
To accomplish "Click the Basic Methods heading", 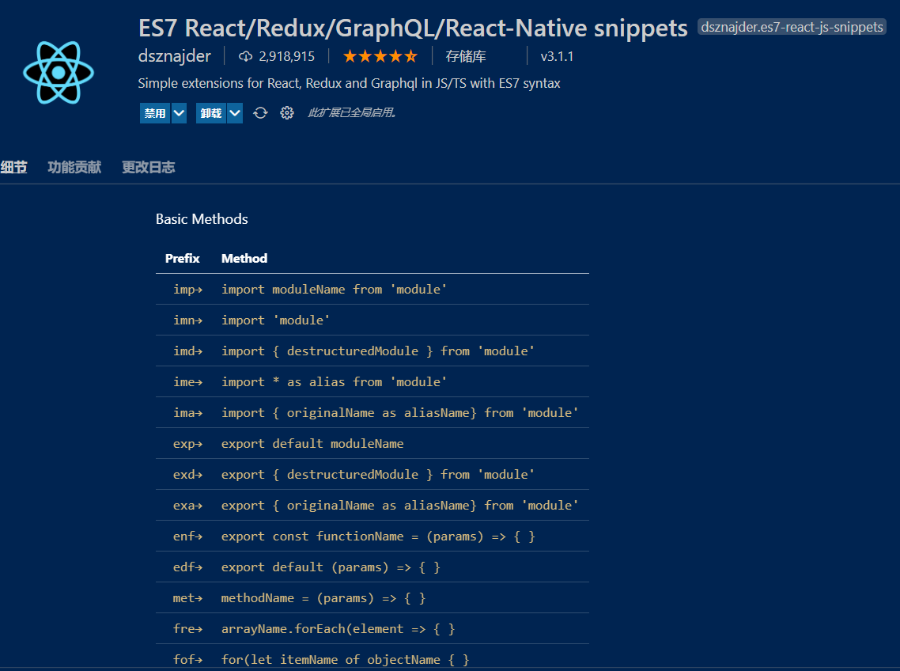I will 202,219.
